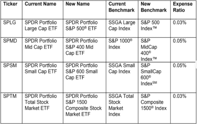
Task: Click the SSGA Large Cap Index cell
Action: [x=122, y=28]
